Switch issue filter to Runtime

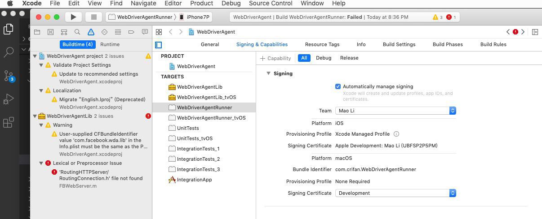110,44
